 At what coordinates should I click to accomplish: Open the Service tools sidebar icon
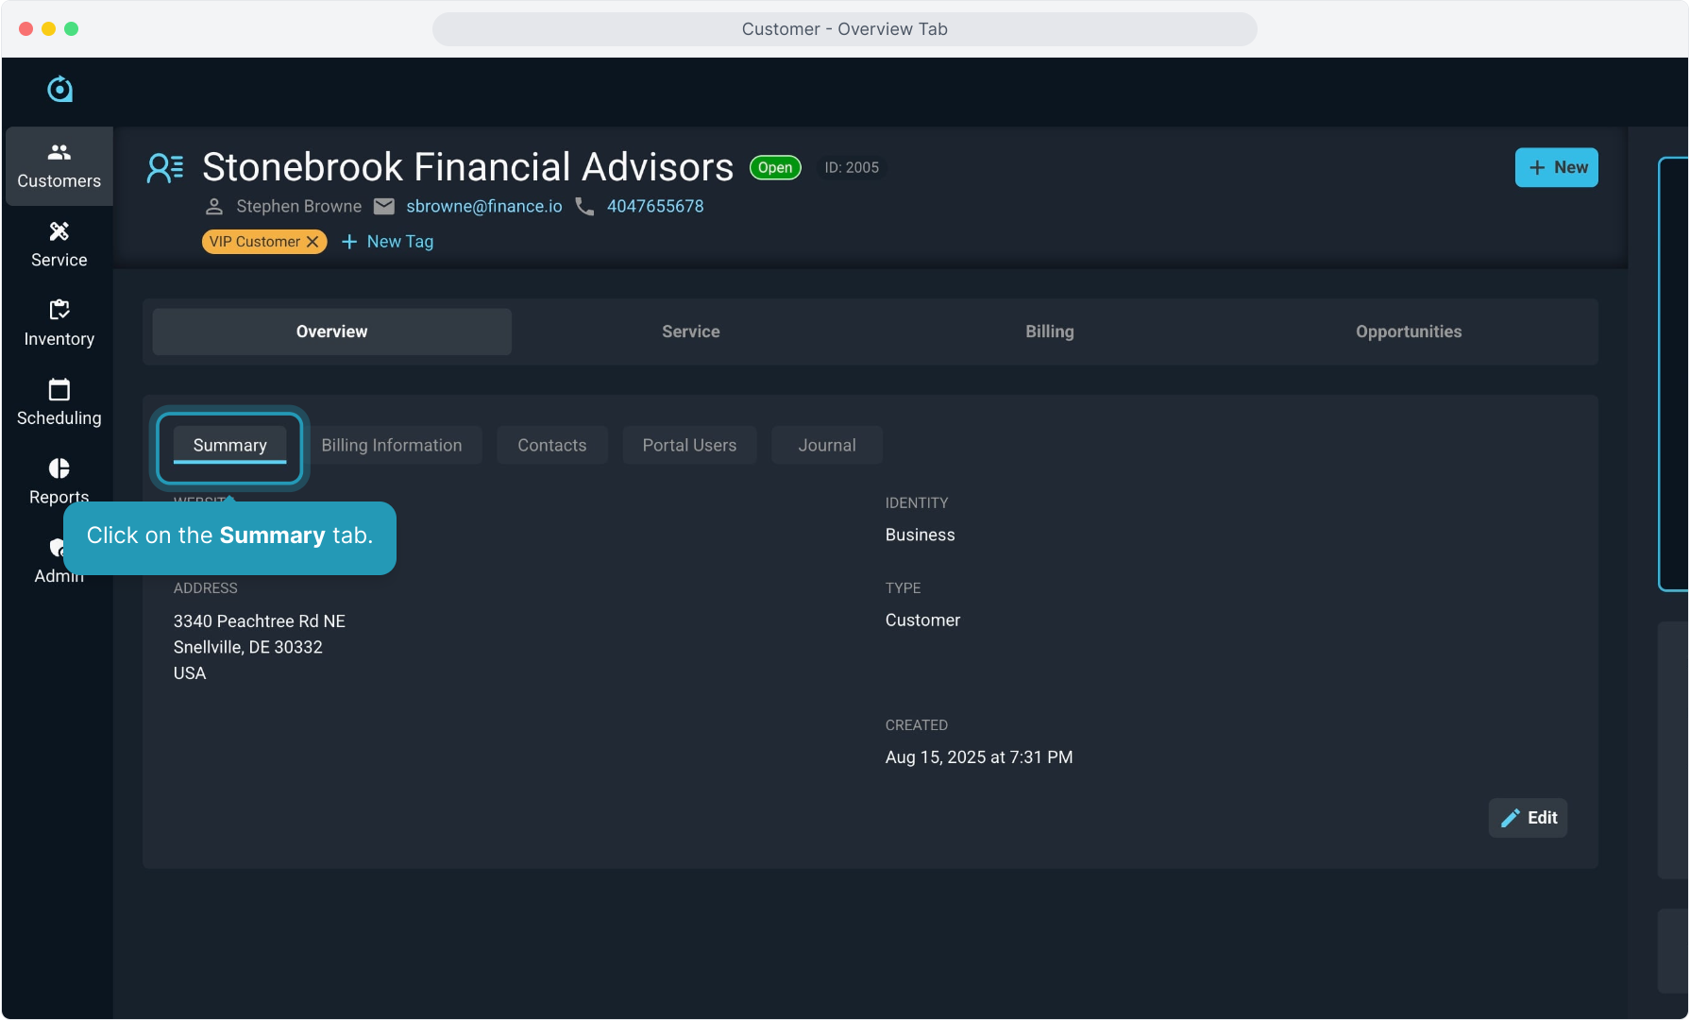coord(59,245)
